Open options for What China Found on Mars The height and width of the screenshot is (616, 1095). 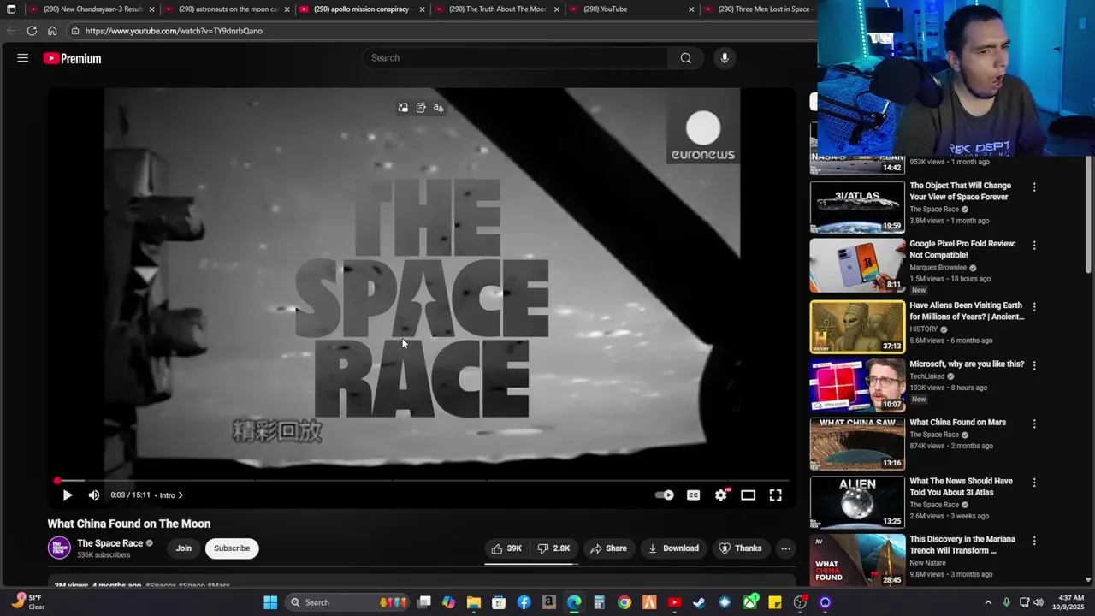[x=1034, y=424]
